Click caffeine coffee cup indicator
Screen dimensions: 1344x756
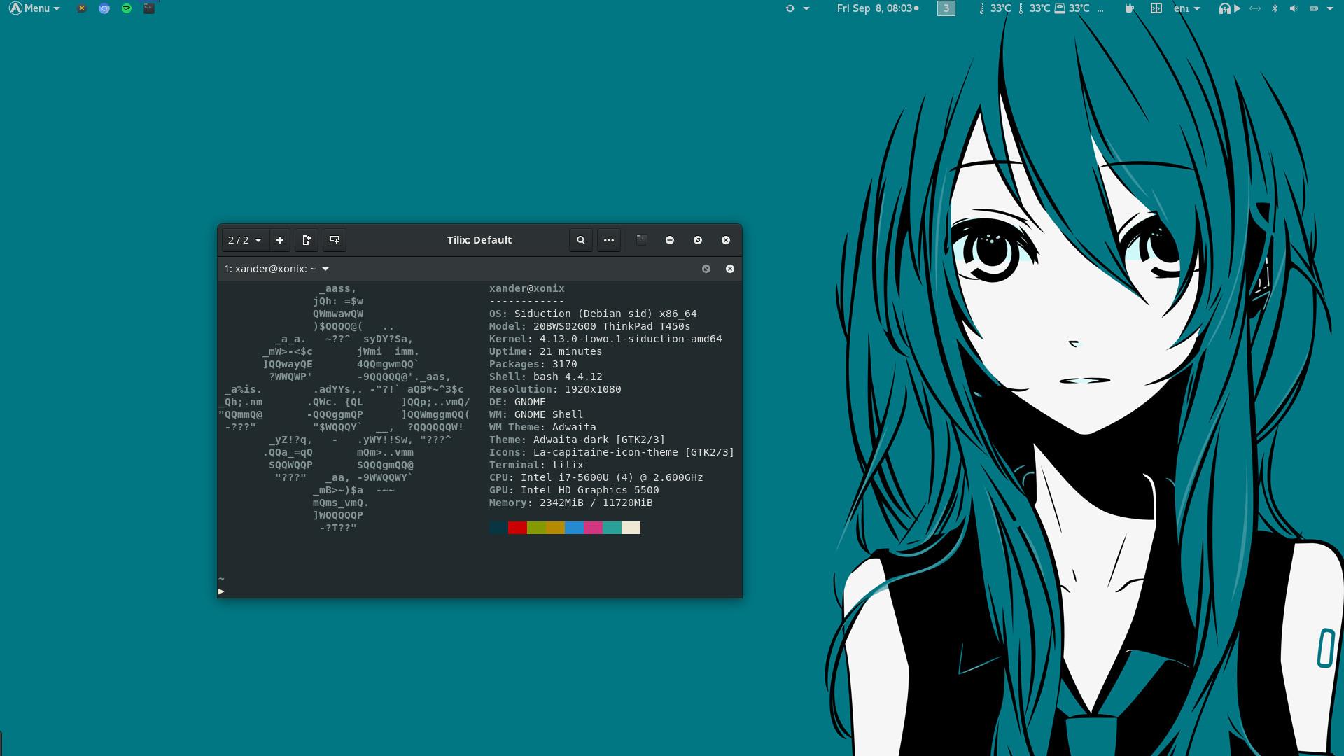click(1129, 8)
